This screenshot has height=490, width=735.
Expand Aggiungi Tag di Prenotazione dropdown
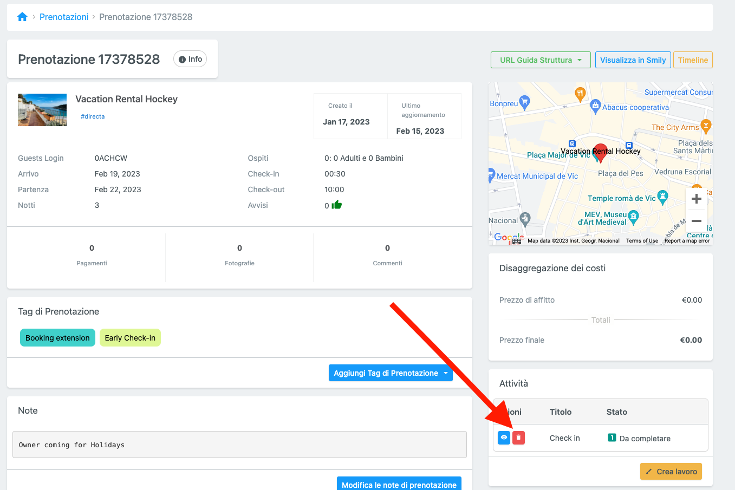point(446,373)
